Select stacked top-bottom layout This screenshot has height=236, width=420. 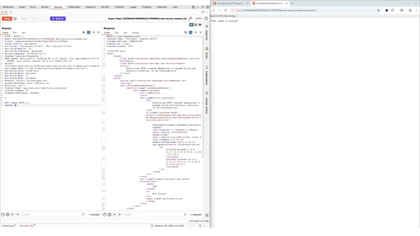tap(196, 25)
